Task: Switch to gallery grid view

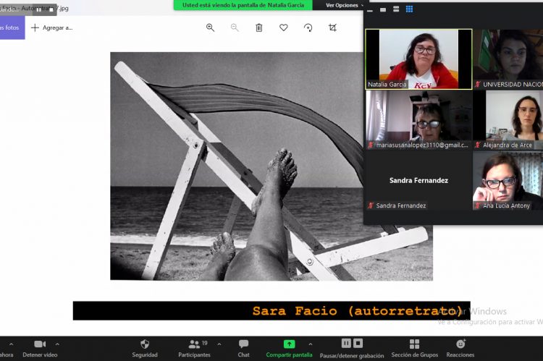Action: pos(409,9)
